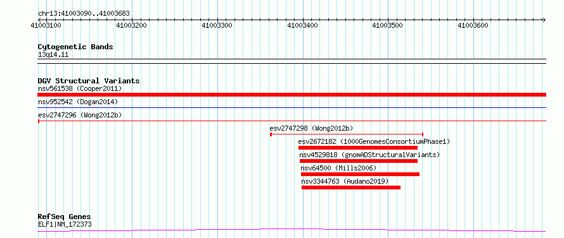Open the esv2747298 (Wong2012b) variant label
Image resolution: width=564 pixels, height=238 pixels.
pyautogui.click(x=311, y=128)
